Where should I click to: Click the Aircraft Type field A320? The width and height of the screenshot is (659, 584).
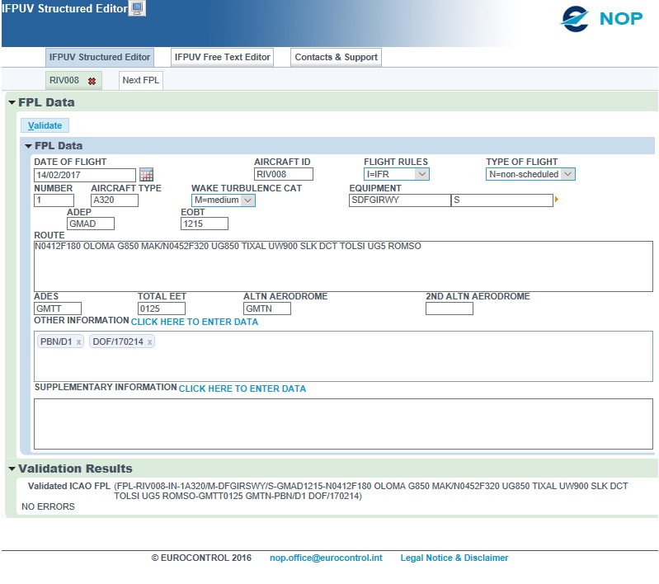tap(115, 200)
